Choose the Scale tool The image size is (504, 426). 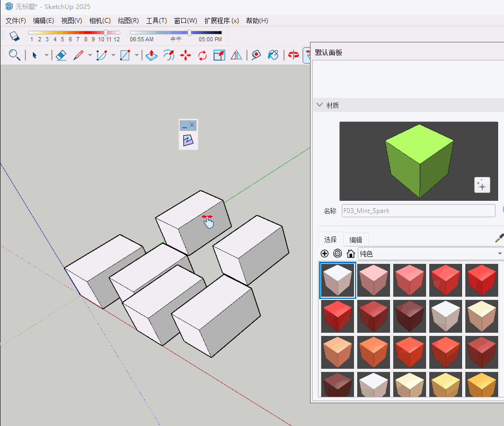pyautogui.click(x=219, y=55)
